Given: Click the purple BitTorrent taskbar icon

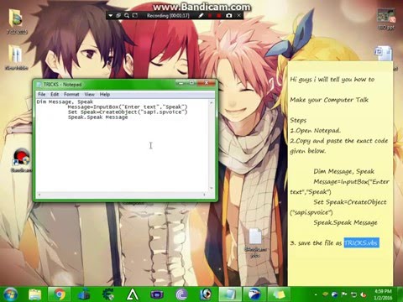Looking at the screenshot, I should click(181, 294).
